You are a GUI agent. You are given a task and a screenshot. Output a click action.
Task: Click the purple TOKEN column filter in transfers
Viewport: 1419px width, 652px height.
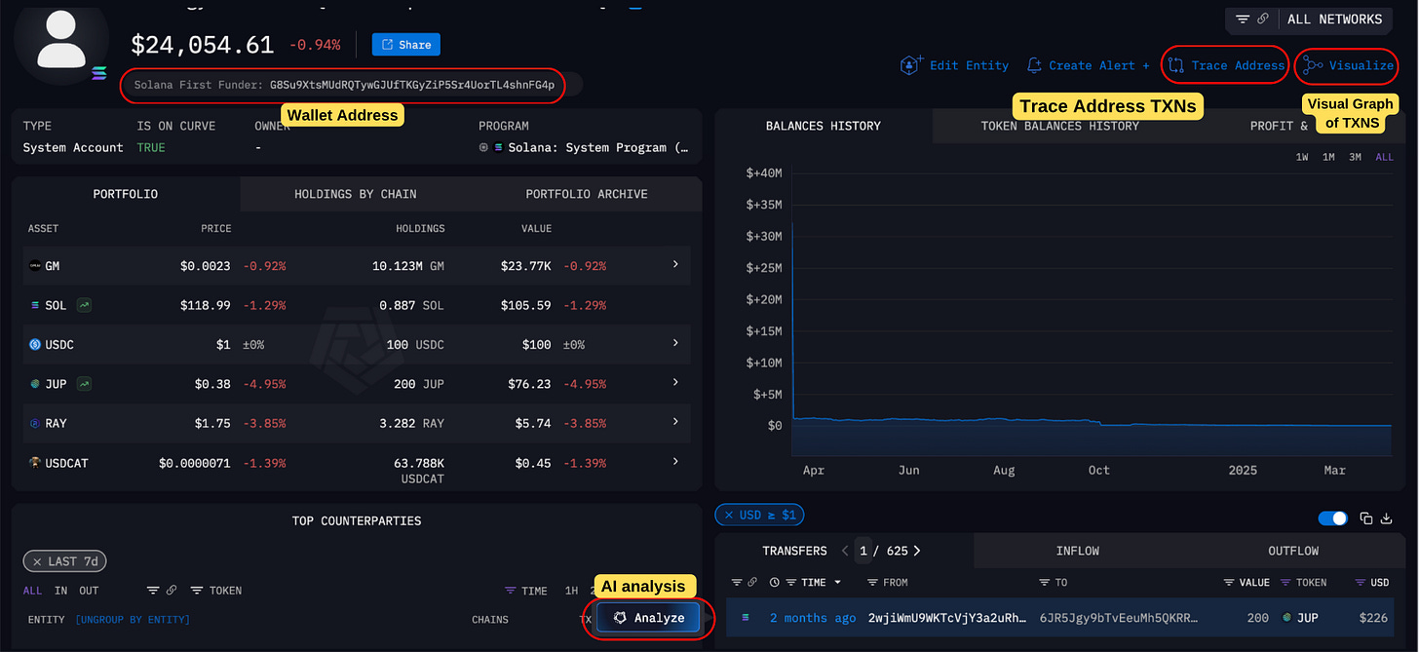(x=1287, y=582)
